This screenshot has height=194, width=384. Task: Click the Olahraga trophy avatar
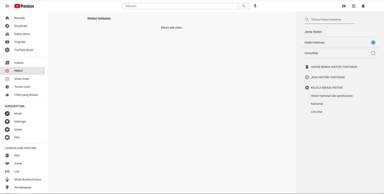tap(7, 121)
